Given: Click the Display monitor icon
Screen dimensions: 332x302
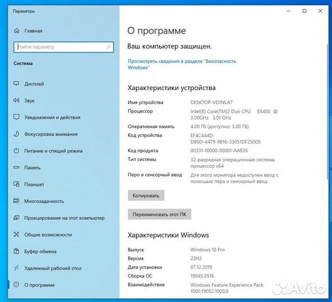Looking at the screenshot, I should (x=16, y=83).
